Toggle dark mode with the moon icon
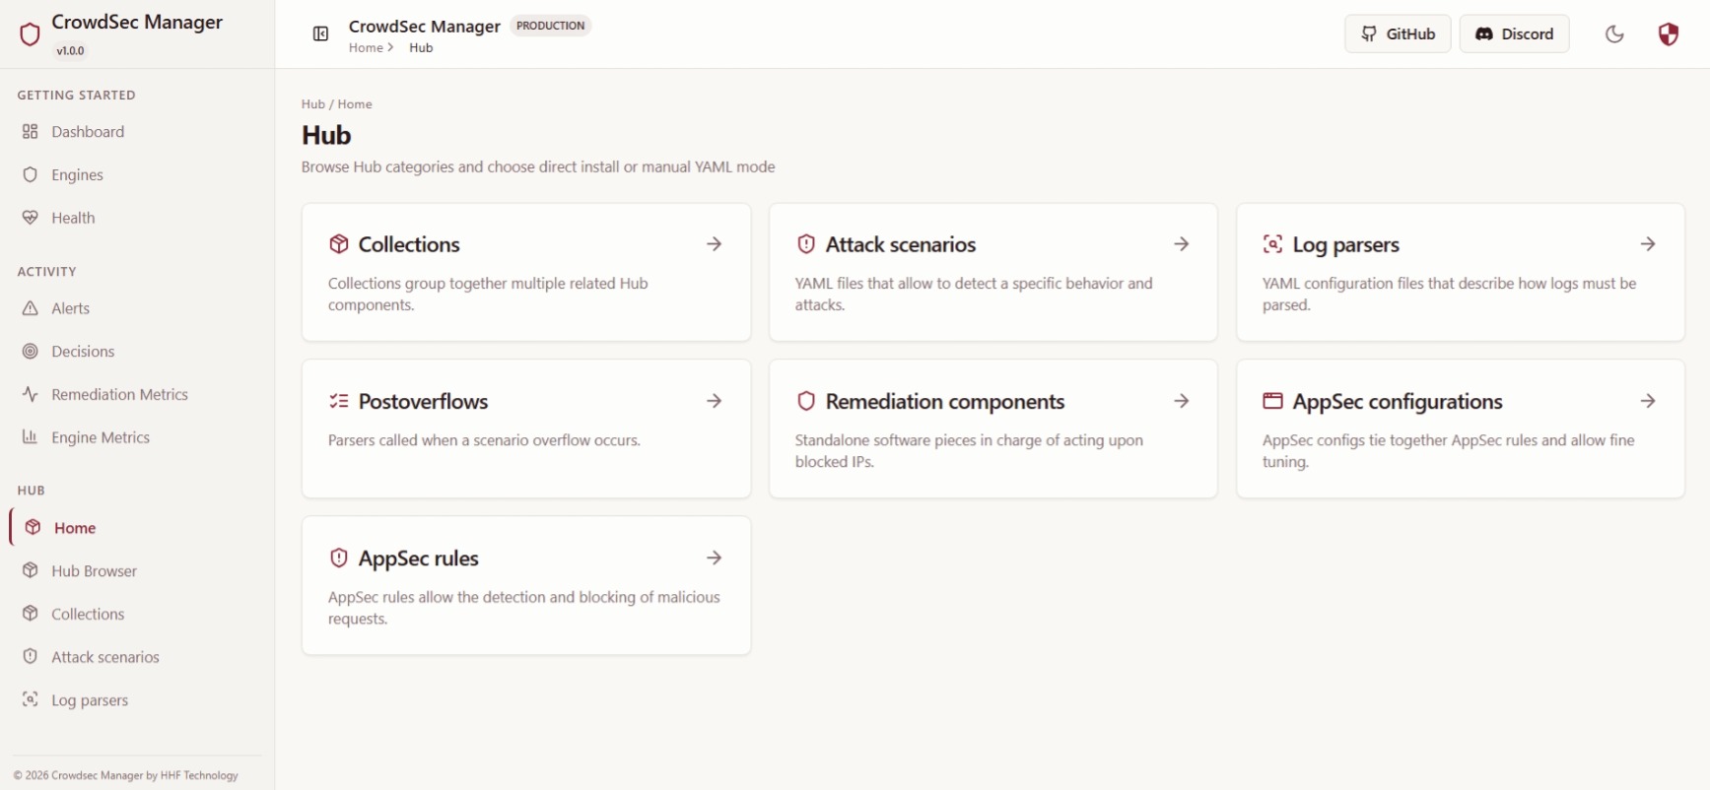The image size is (1710, 790). click(1614, 34)
